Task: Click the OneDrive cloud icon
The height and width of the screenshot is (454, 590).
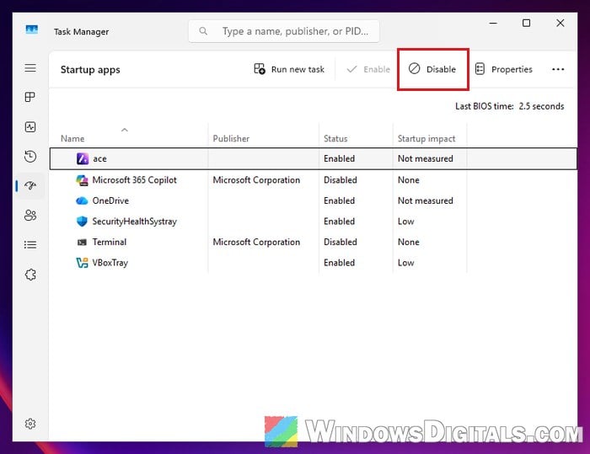Action: pos(82,200)
